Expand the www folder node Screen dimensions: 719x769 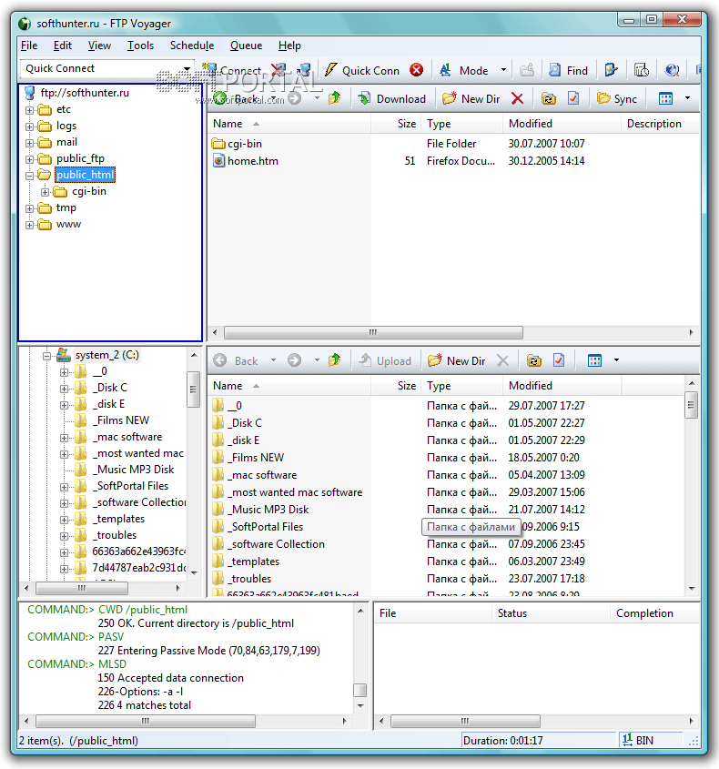[29, 225]
